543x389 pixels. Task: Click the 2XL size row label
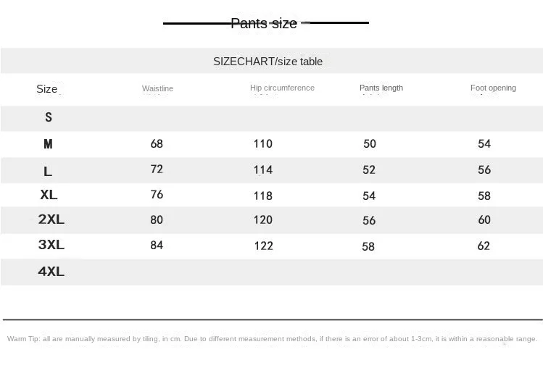pyautogui.click(x=51, y=219)
